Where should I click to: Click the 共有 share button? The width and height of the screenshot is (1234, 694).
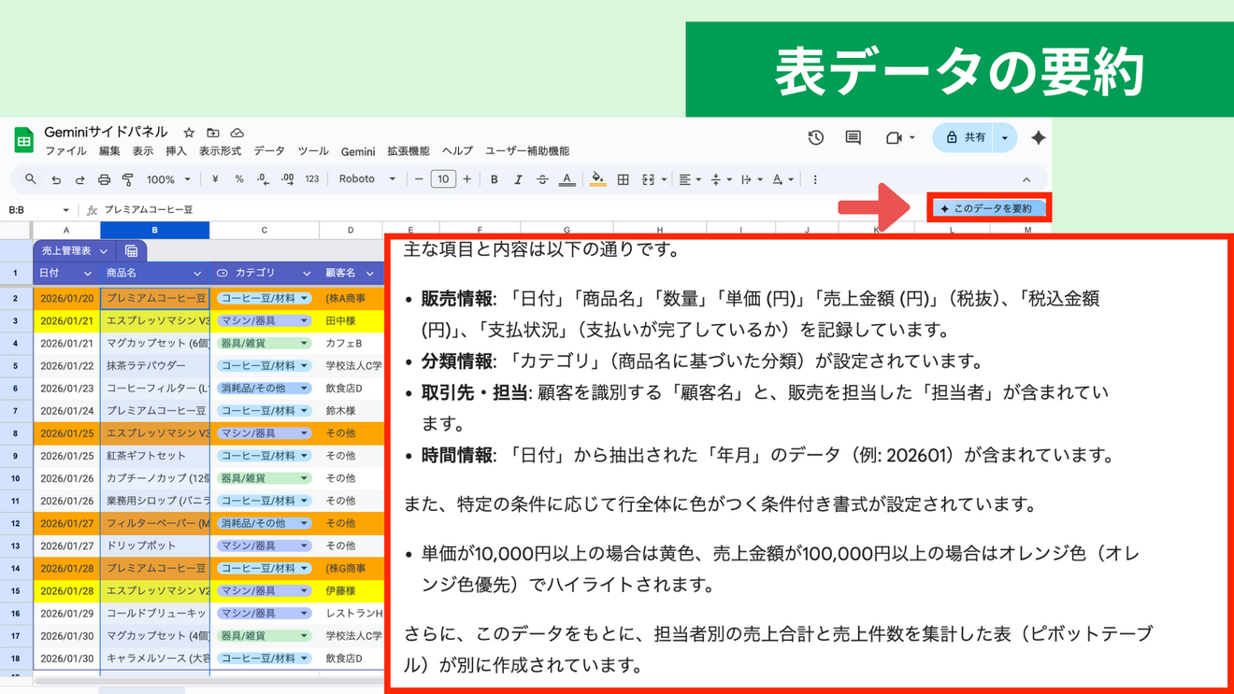click(966, 137)
